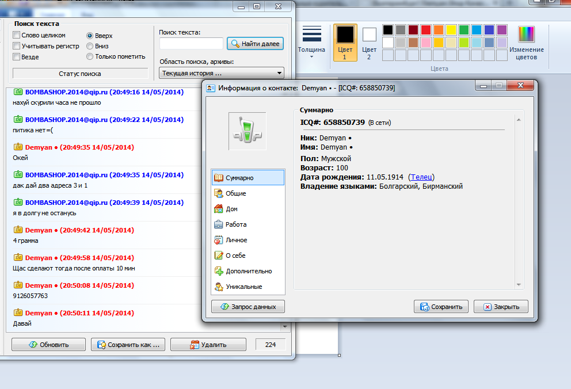Click the message icon of Demyan 20:49:58 entry
Viewport: 571px width, 389px height.
click(18, 258)
